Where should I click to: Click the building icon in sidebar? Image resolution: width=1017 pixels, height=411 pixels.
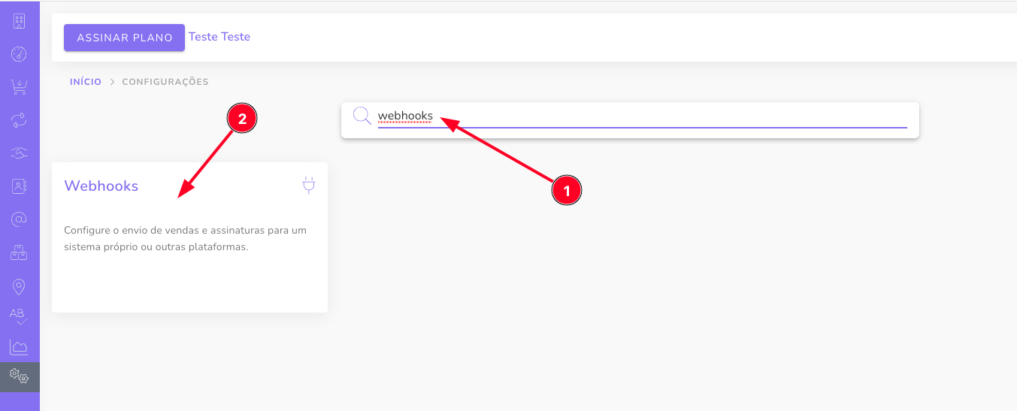[19, 21]
